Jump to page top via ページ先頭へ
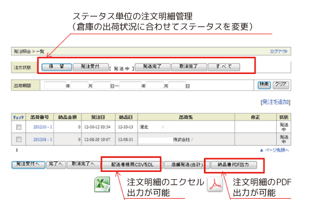This screenshot has width=322, height=207. pyautogui.click(x=275, y=150)
